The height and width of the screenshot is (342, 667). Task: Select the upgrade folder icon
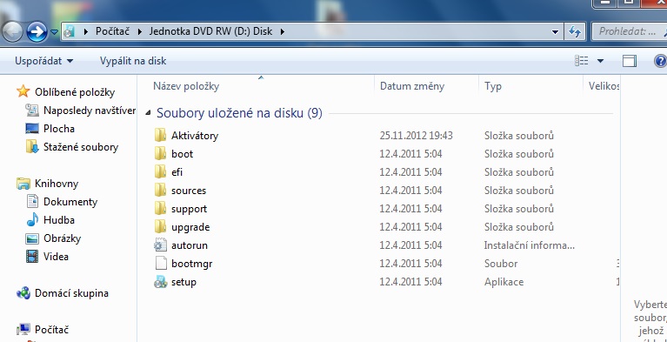(160, 227)
